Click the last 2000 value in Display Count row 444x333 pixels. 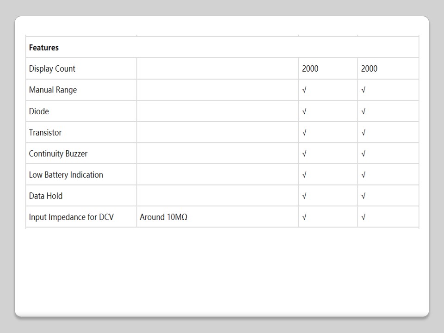click(369, 69)
